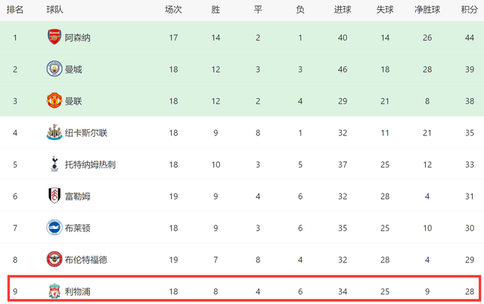Screen dimensions: 484x304
Task: Click the 排名 rank column header
Action: click(15, 10)
